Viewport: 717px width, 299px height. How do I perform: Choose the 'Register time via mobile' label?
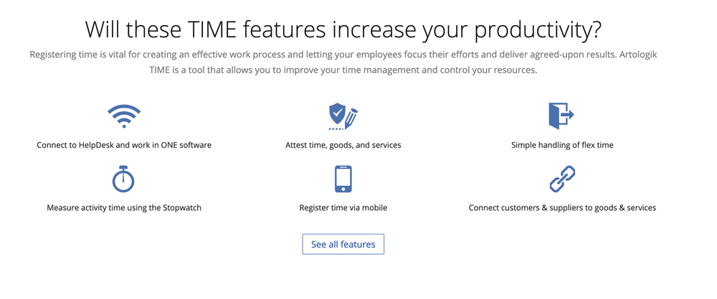[343, 208]
